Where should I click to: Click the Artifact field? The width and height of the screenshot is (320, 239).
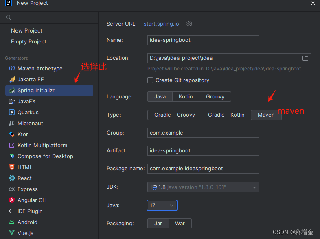point(203,151)
